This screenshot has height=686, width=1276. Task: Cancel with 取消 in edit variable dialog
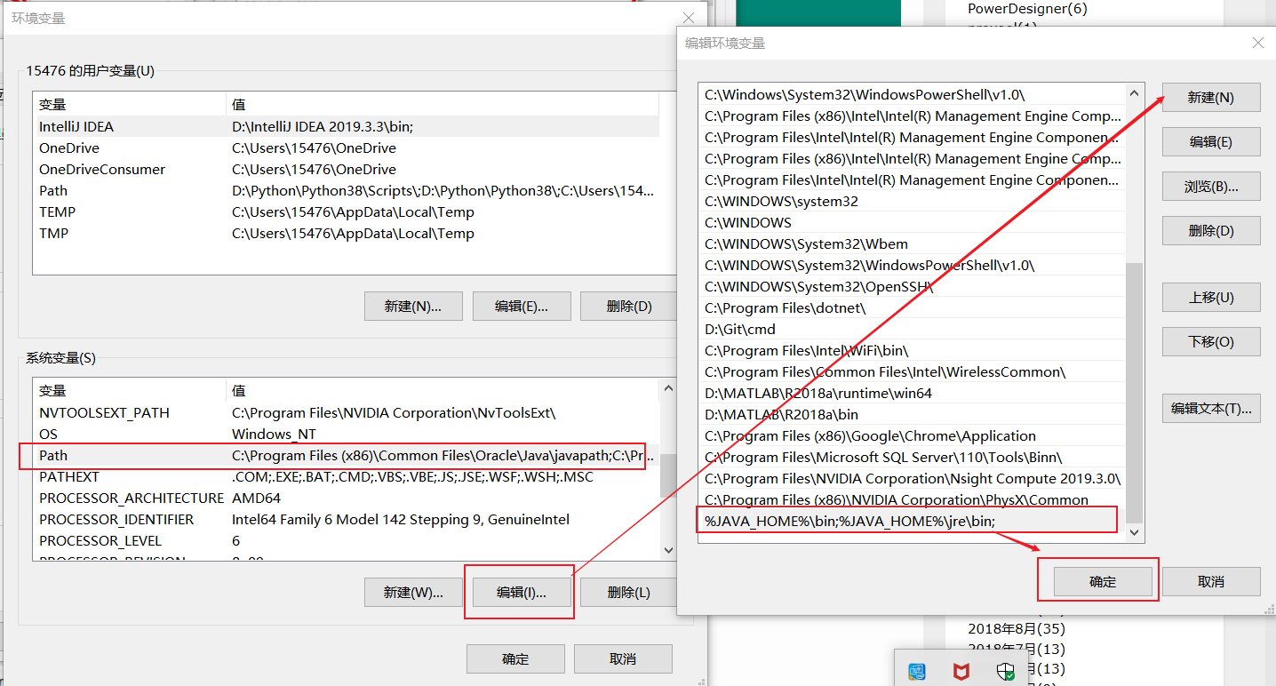1211,582
